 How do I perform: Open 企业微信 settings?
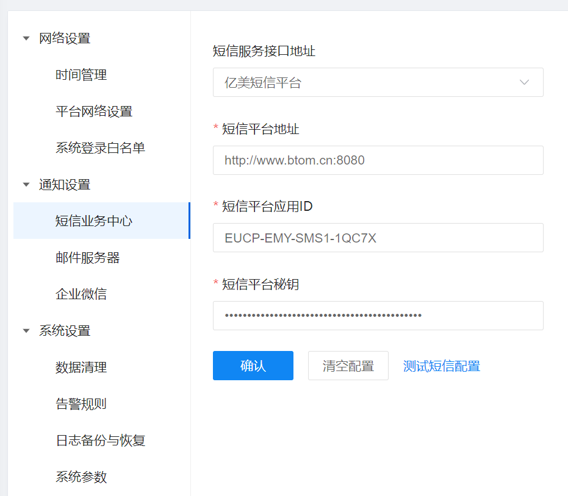81,294
